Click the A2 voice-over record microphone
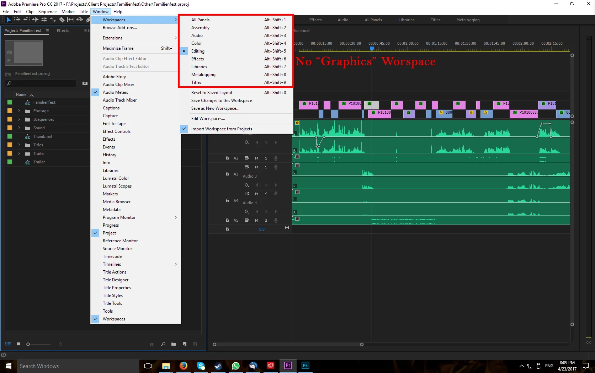 [x=276, y=158]
